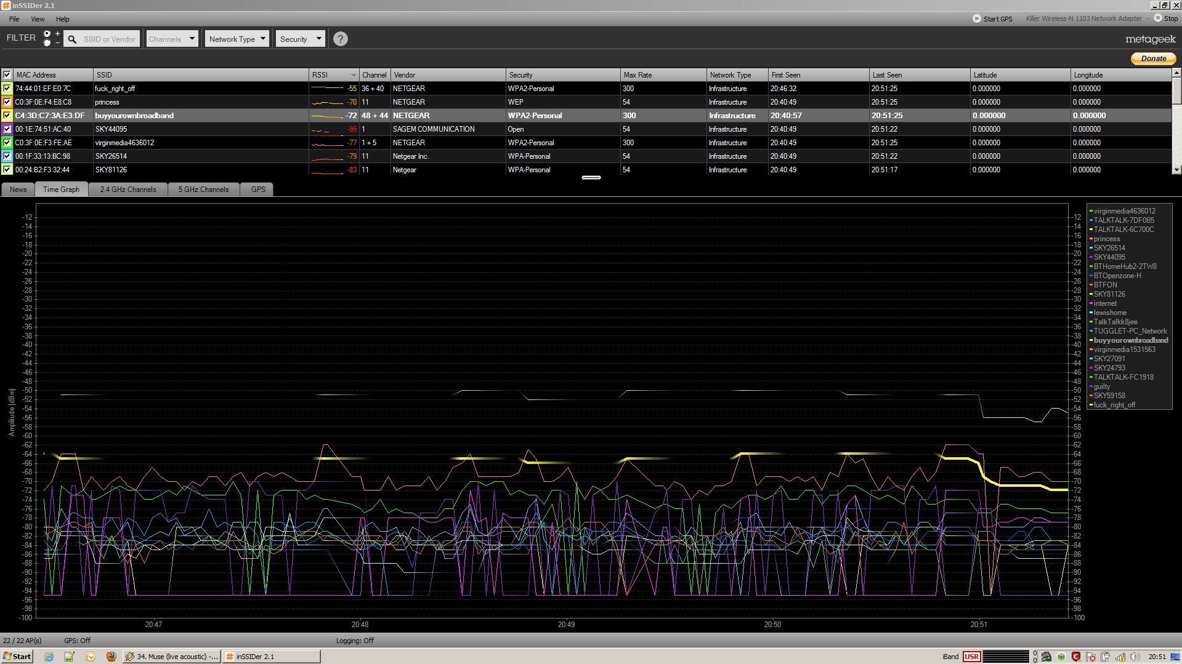Open the Security filter dropdown

[x=300, y=39]
